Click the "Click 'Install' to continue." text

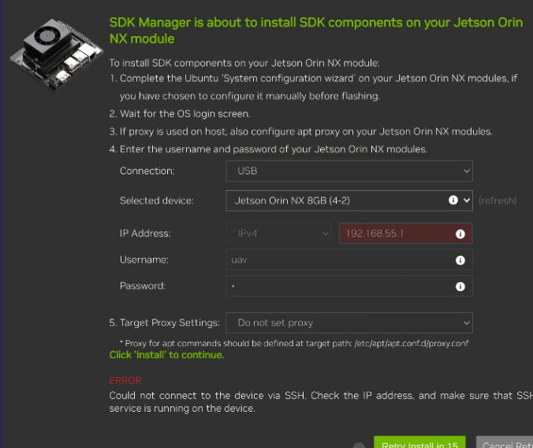point(166,355)
